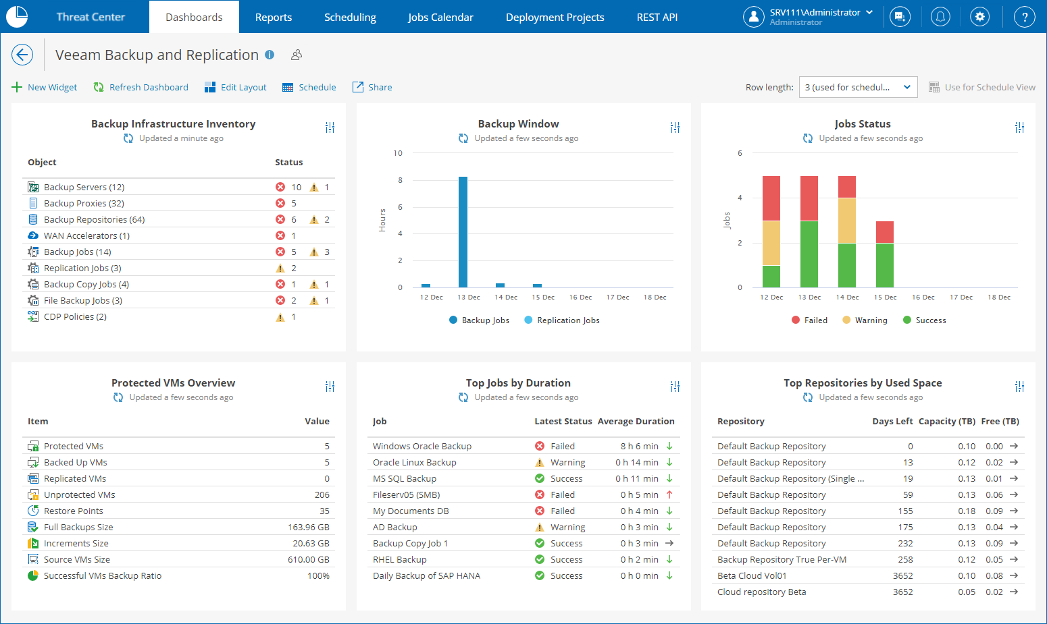Click the chat feedback icon in header
This screenshot has height=624, width=1047.
(x=900, y=17)
